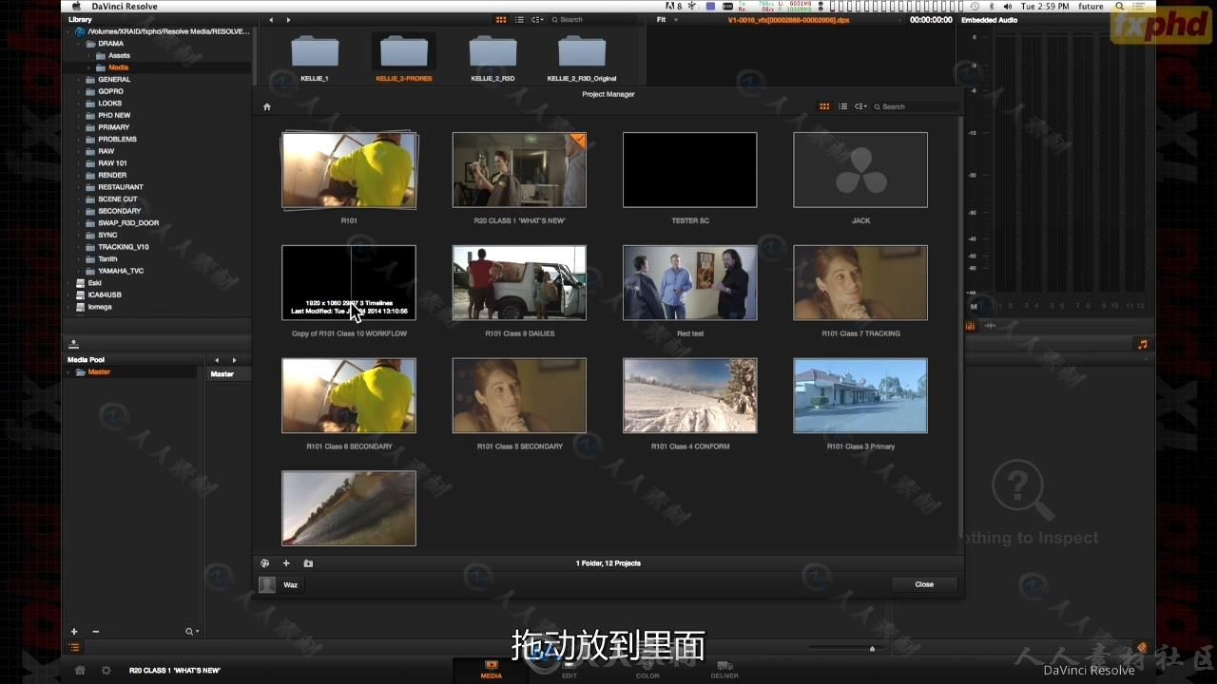Go to Project Manager home
Screen dimensions: 1217x684
pos(267,106)
